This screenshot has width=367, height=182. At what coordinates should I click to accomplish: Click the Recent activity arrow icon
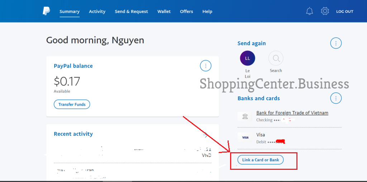tap(205, 135)
